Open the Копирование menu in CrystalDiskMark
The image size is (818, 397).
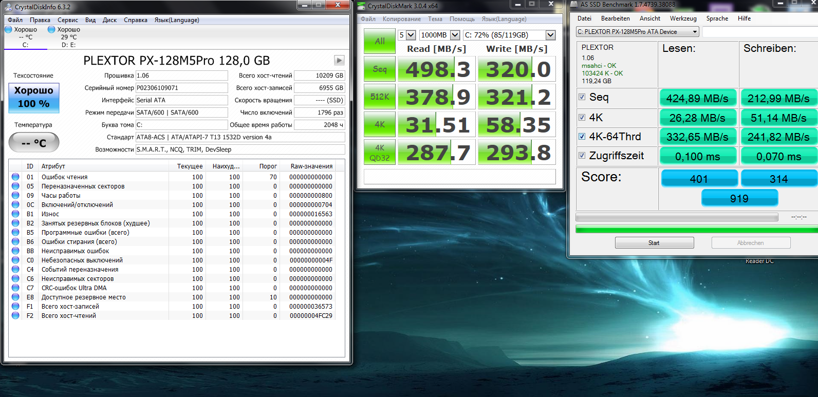[x=402, y=19]
